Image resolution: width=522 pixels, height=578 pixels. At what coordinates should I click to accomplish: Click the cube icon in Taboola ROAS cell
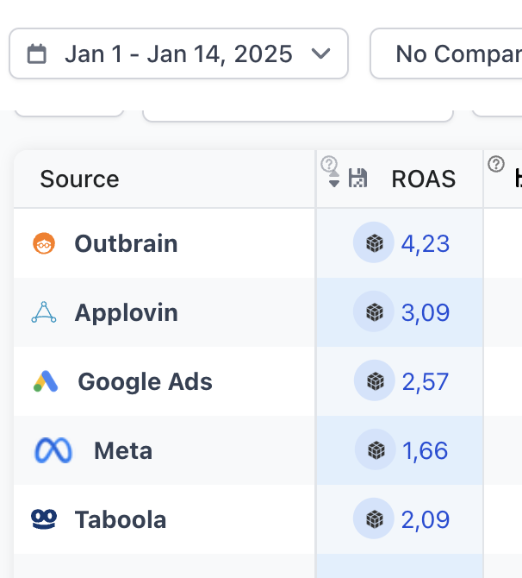(374, 518)
